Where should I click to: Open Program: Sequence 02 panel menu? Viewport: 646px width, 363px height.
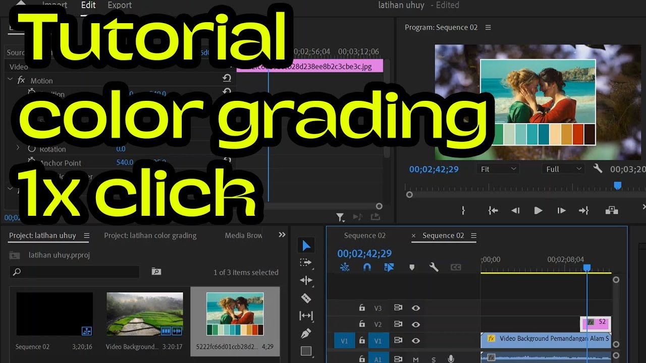[x=488, y=27]
